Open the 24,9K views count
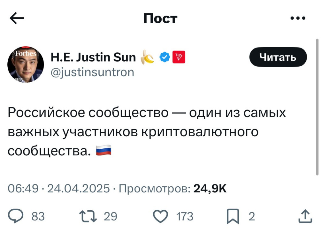Image resolution: width=321 pixels, height=239 pixels. [x=210, y=189]
